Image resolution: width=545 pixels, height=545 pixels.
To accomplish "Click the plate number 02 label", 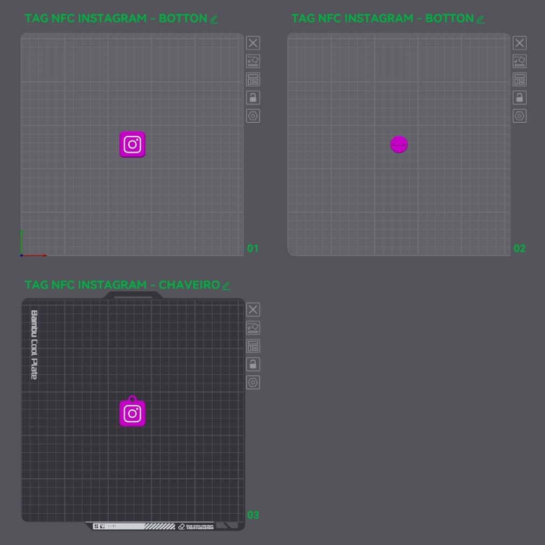I will (x=520, y=248).
